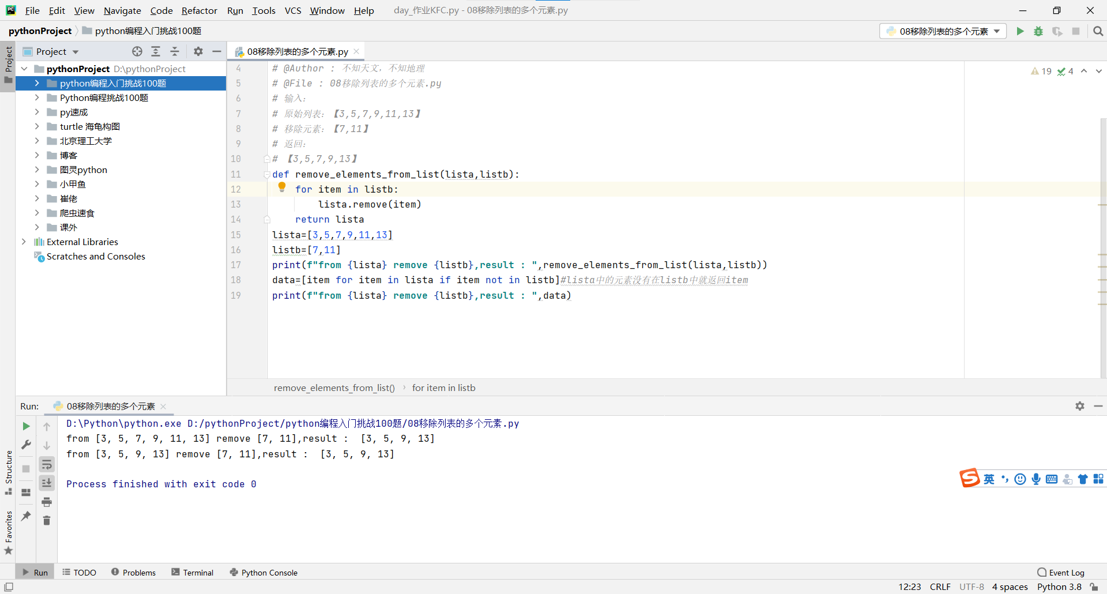The image size is (1107, 594).
Task: Close the editor tab 08移除列表的多个元素.py
Action: 356,51
